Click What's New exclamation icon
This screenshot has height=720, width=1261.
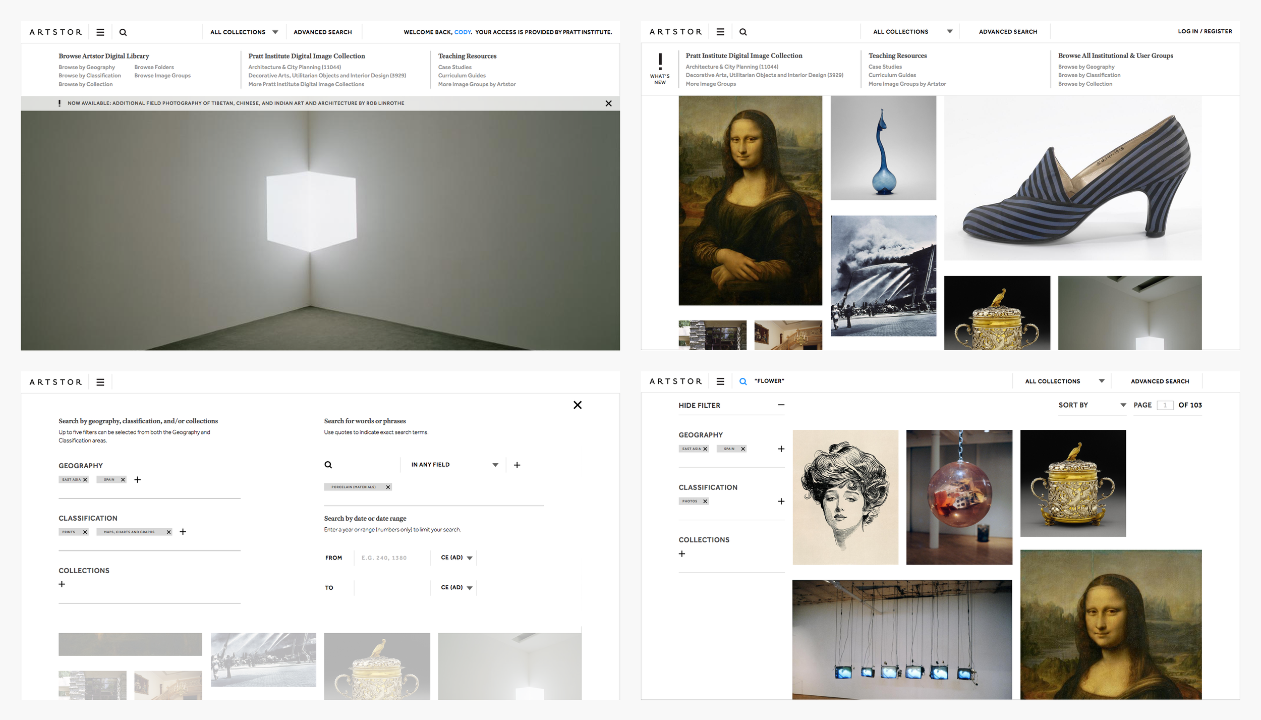coord(660,62)
